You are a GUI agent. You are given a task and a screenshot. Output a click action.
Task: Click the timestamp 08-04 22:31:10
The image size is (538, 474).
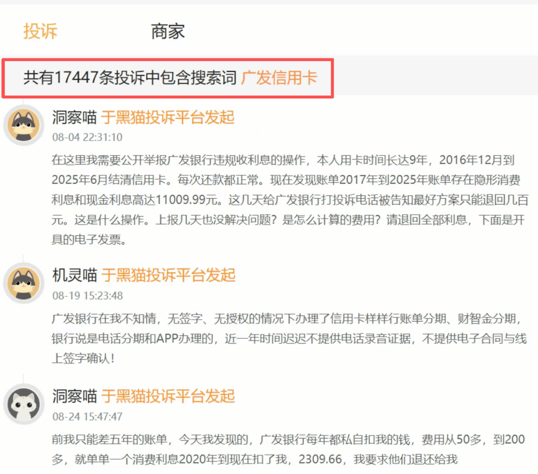click(87, 137)
